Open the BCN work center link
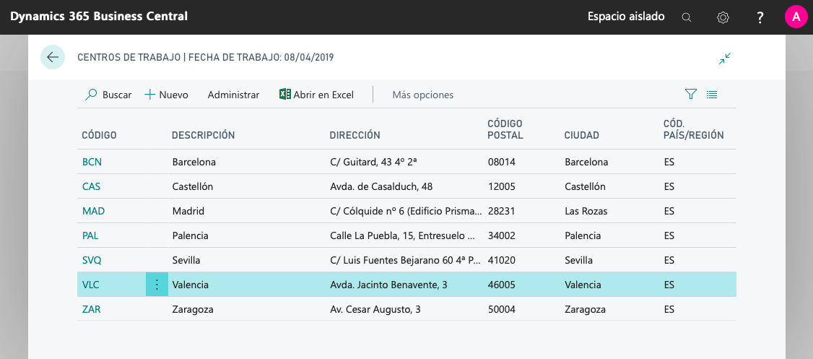813x359 pixels. (92, 162)
